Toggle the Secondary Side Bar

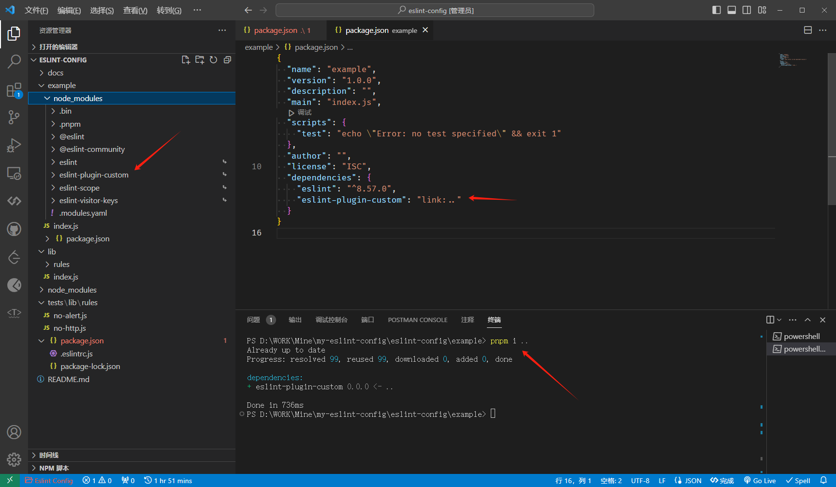tap(747, 10)
